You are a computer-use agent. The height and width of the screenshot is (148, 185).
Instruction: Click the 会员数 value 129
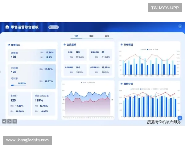coord(78,52)
